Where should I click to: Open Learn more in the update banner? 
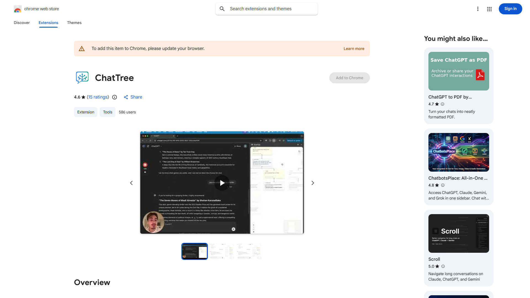pos(354,48)
